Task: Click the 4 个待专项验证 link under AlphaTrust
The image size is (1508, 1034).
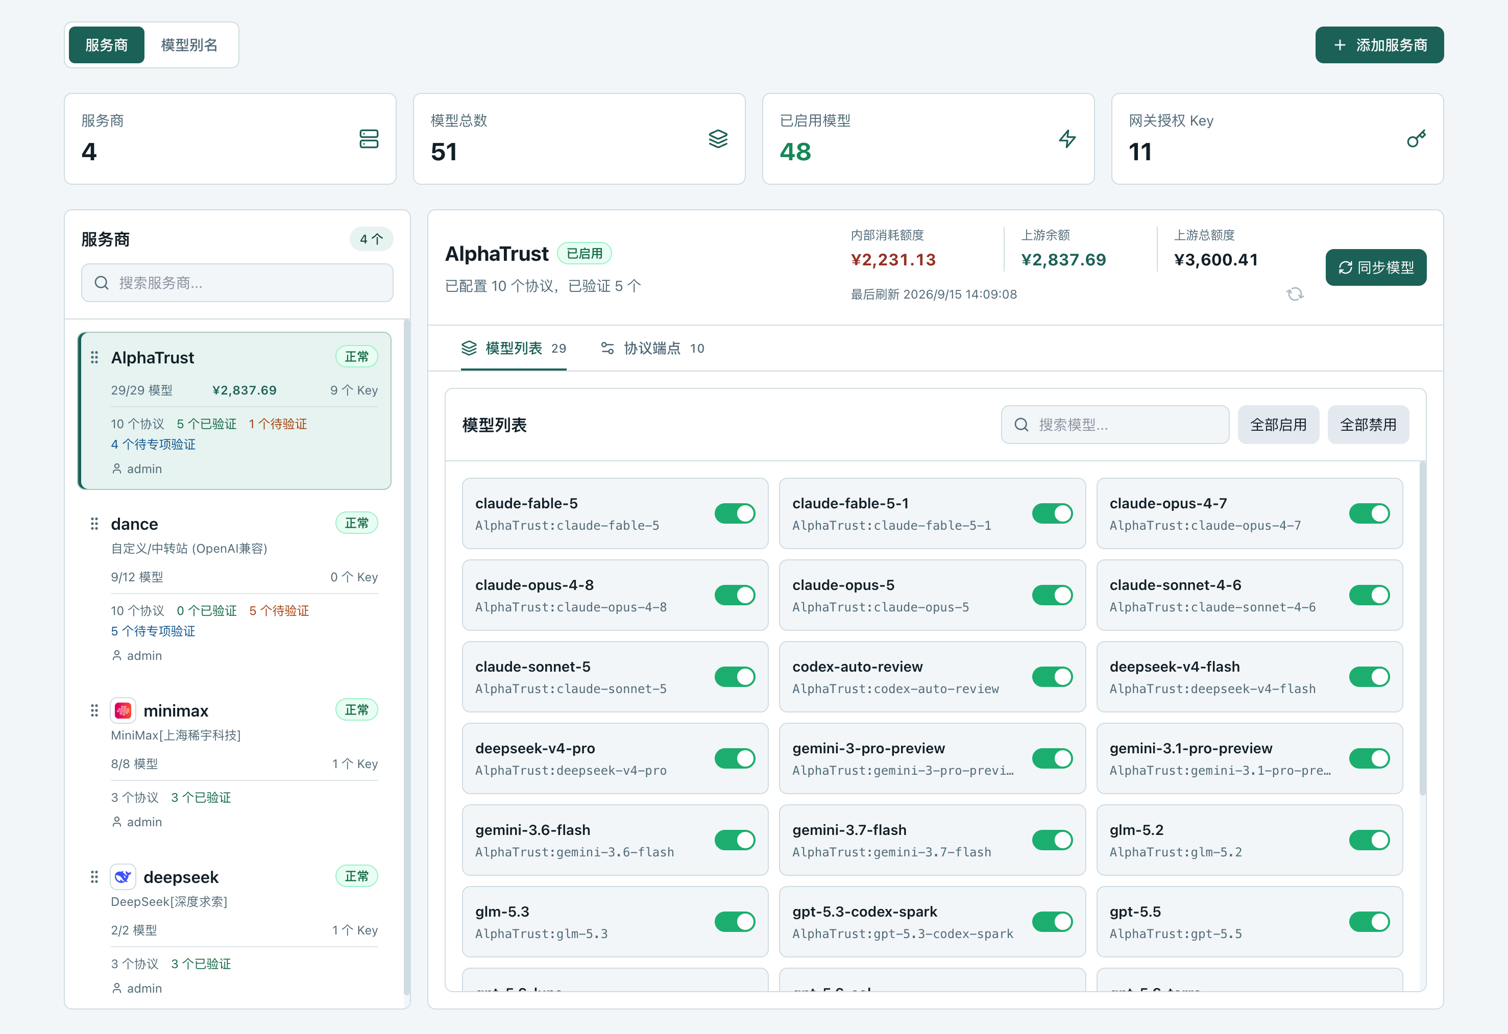Action: point(153,445)
